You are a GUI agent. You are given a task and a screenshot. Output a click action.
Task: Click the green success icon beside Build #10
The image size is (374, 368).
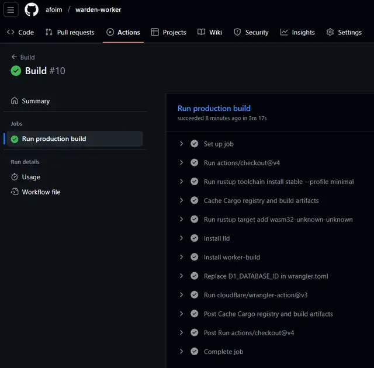click(x=16, y=71)
